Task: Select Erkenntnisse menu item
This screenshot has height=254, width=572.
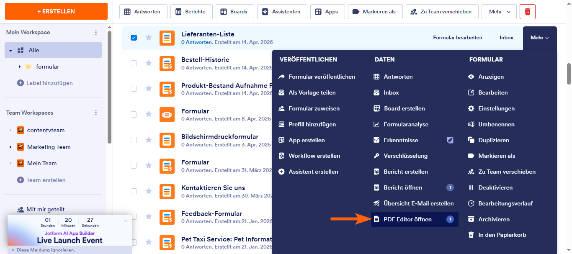Action: [415, 140]
